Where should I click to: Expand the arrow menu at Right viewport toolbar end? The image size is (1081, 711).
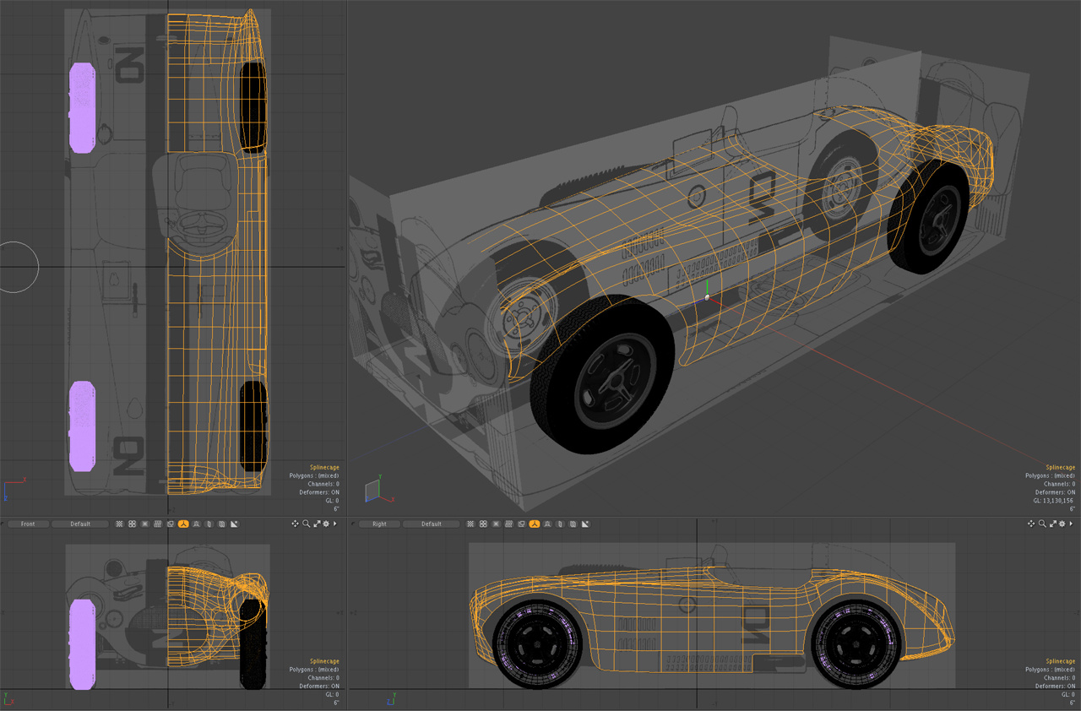[x=1070, y=524]
